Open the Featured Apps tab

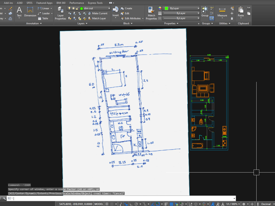click(44, 3)
